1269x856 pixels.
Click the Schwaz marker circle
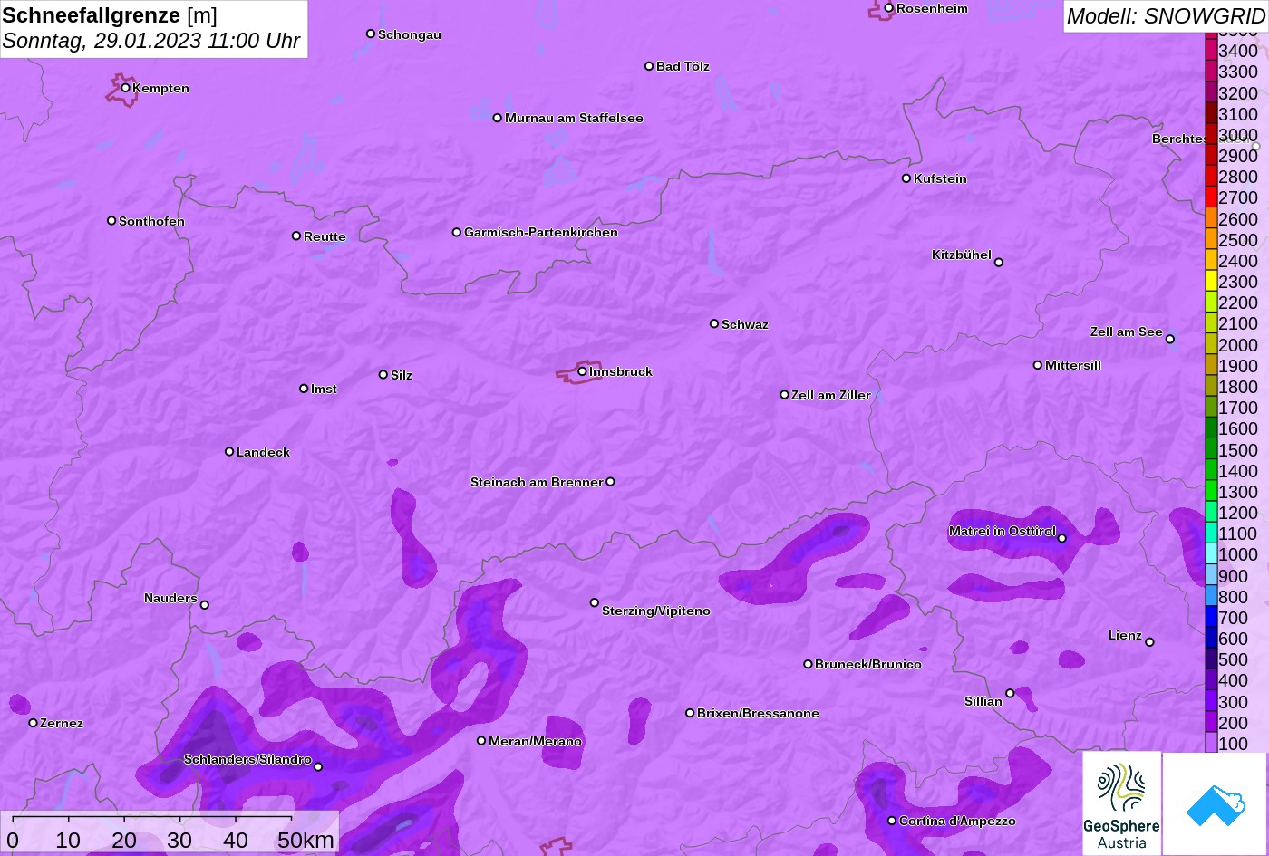point(714,323)
